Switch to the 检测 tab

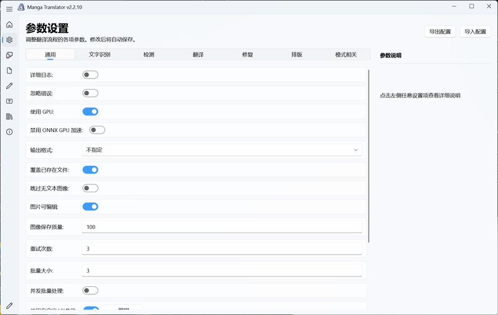tap(149, 55)
